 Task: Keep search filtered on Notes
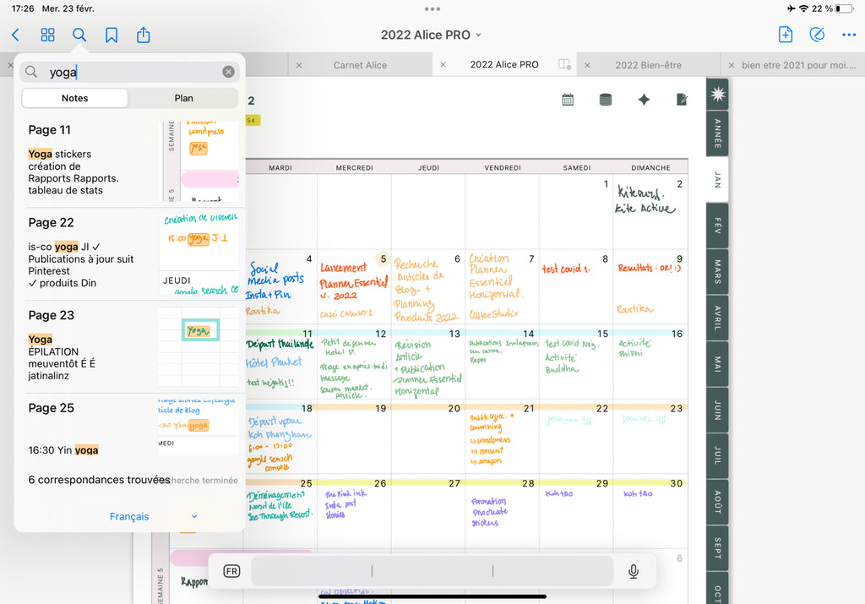coord(74,98)
